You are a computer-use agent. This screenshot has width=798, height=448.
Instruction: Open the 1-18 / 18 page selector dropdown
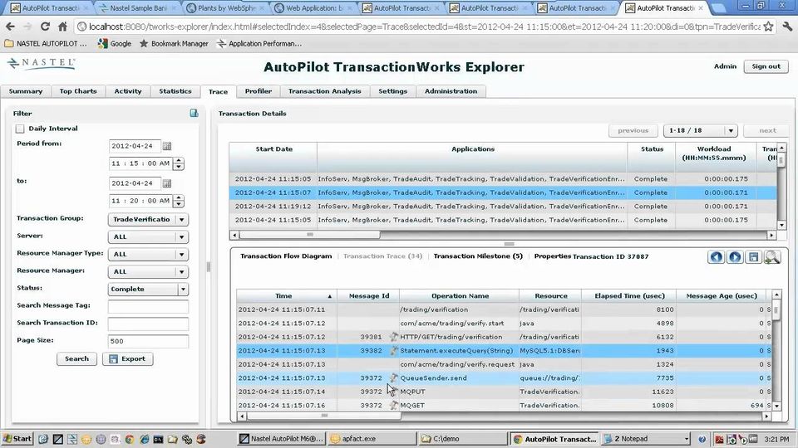[700, 130]
